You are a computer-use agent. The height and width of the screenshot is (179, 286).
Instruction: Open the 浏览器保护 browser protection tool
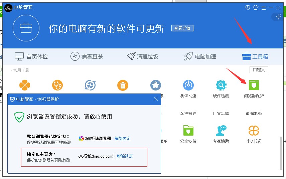click(x=254, y=89)
